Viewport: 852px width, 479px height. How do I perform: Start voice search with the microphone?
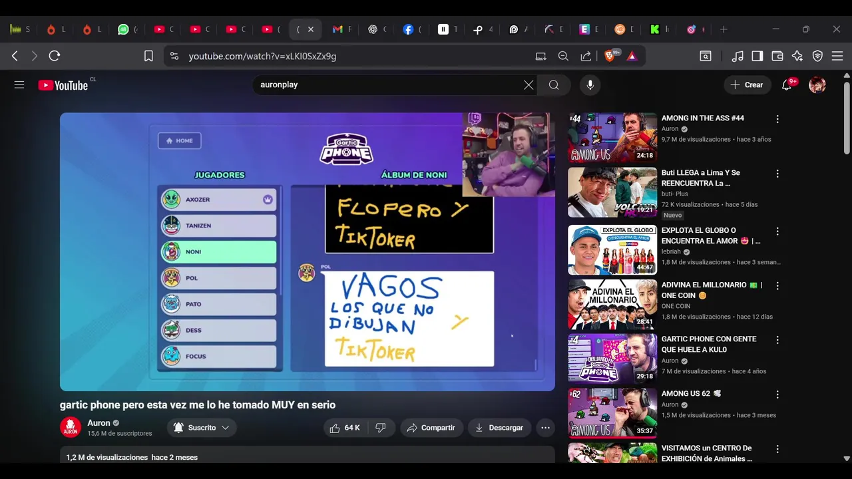coord(590,84)
